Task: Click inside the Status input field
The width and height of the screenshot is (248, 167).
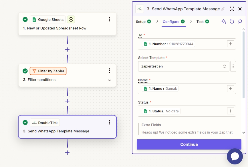Action: click(x=203, y=111)
